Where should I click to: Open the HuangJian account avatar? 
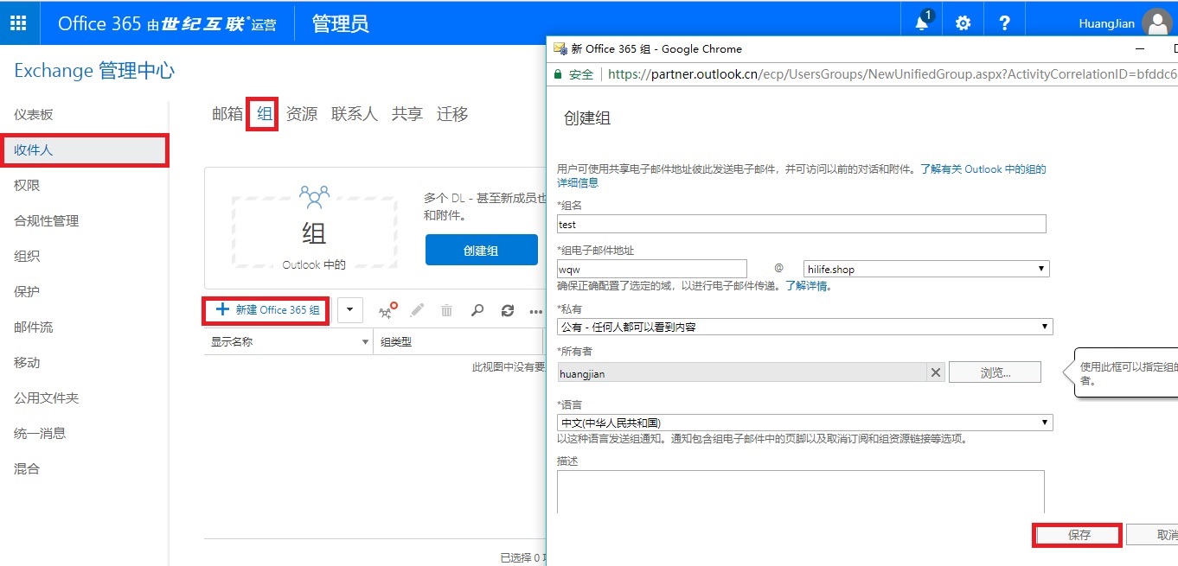click(1157, 24)
